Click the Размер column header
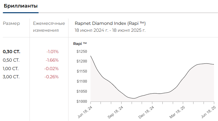This screenshot has height=121, width=218. tap(11, 23)
